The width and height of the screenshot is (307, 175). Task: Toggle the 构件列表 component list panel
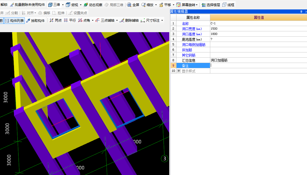14,21
